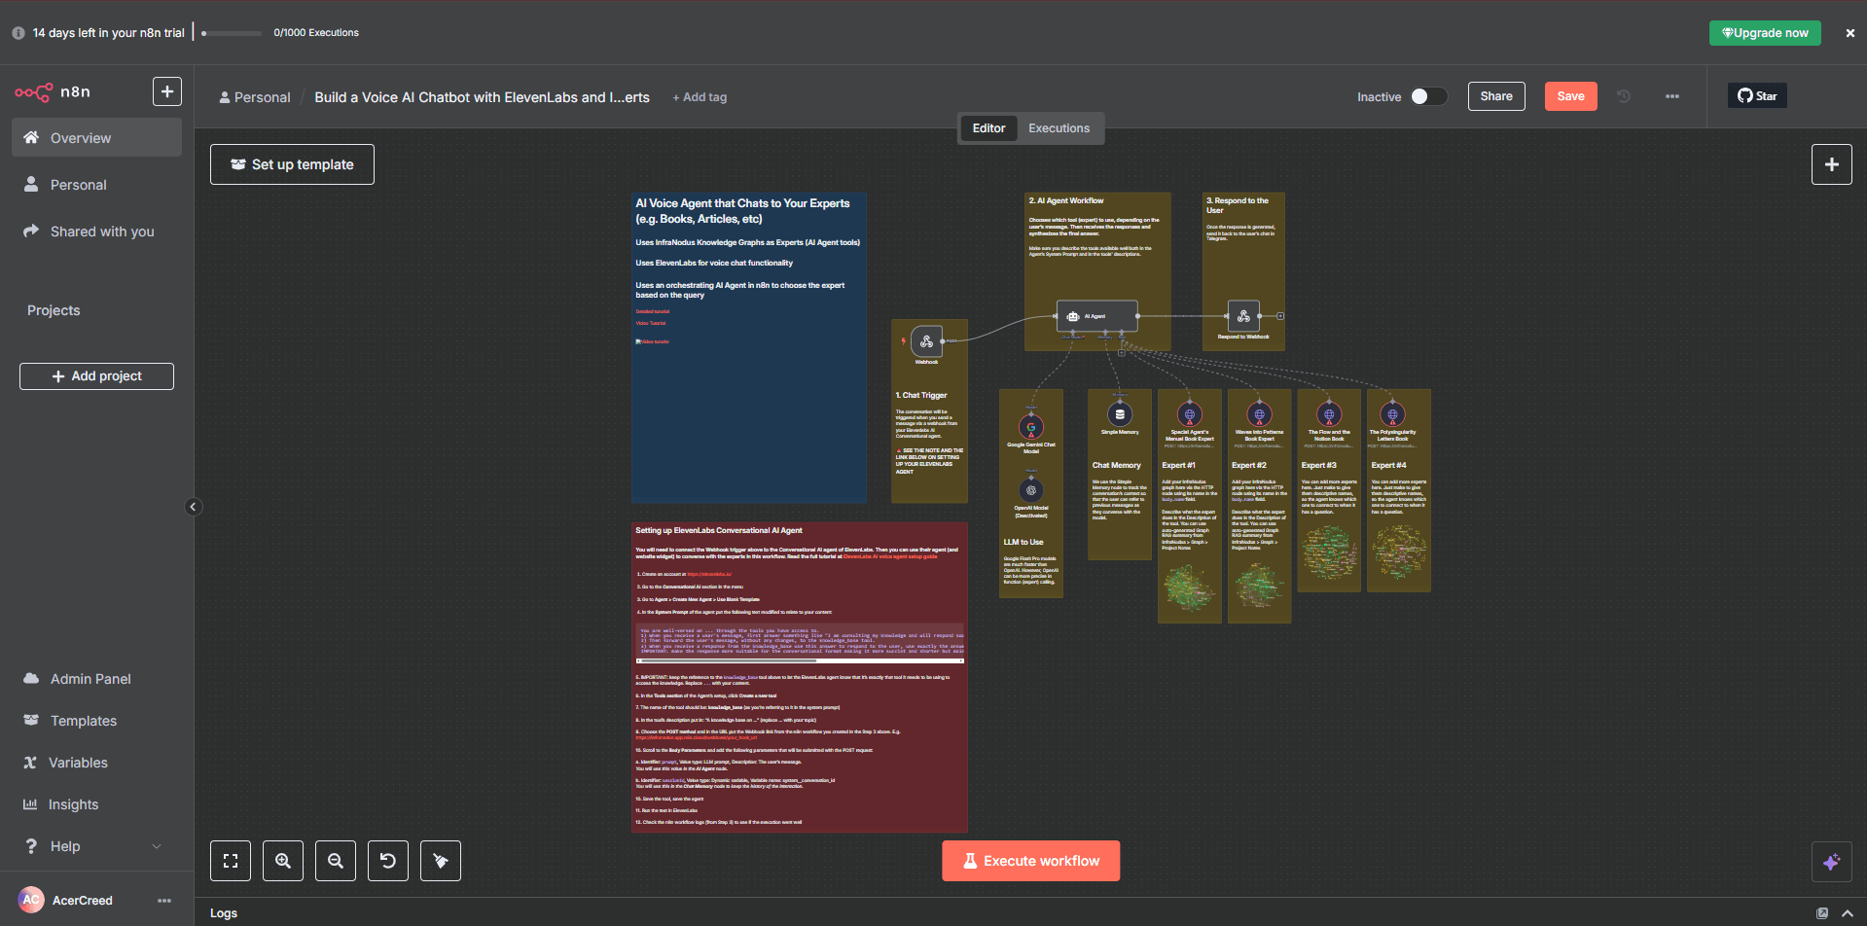Click the tidy up nodes icon
The image size is (1867, 926).
pos(441,861)
